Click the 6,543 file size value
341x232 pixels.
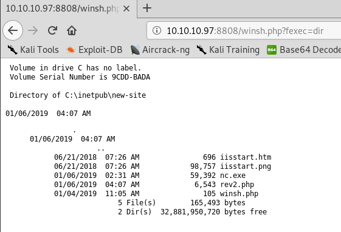point(205,185)
